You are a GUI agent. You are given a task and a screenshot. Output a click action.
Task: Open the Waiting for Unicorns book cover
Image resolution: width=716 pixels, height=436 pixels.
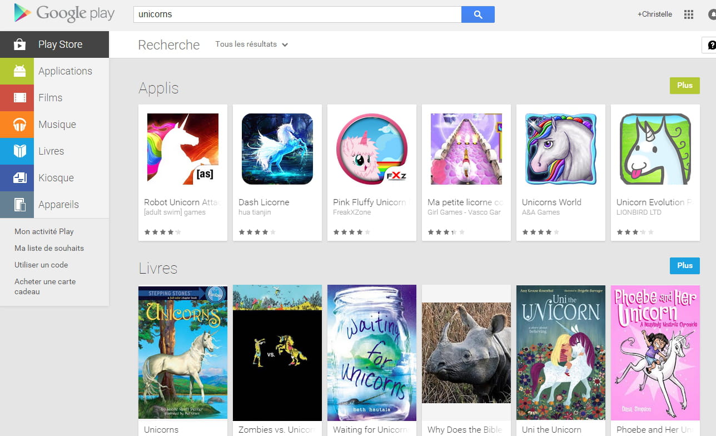point(372,353)
